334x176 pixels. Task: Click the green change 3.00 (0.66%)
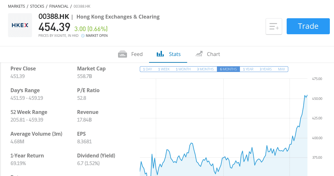pyautogui.click(x=91, y=29)
